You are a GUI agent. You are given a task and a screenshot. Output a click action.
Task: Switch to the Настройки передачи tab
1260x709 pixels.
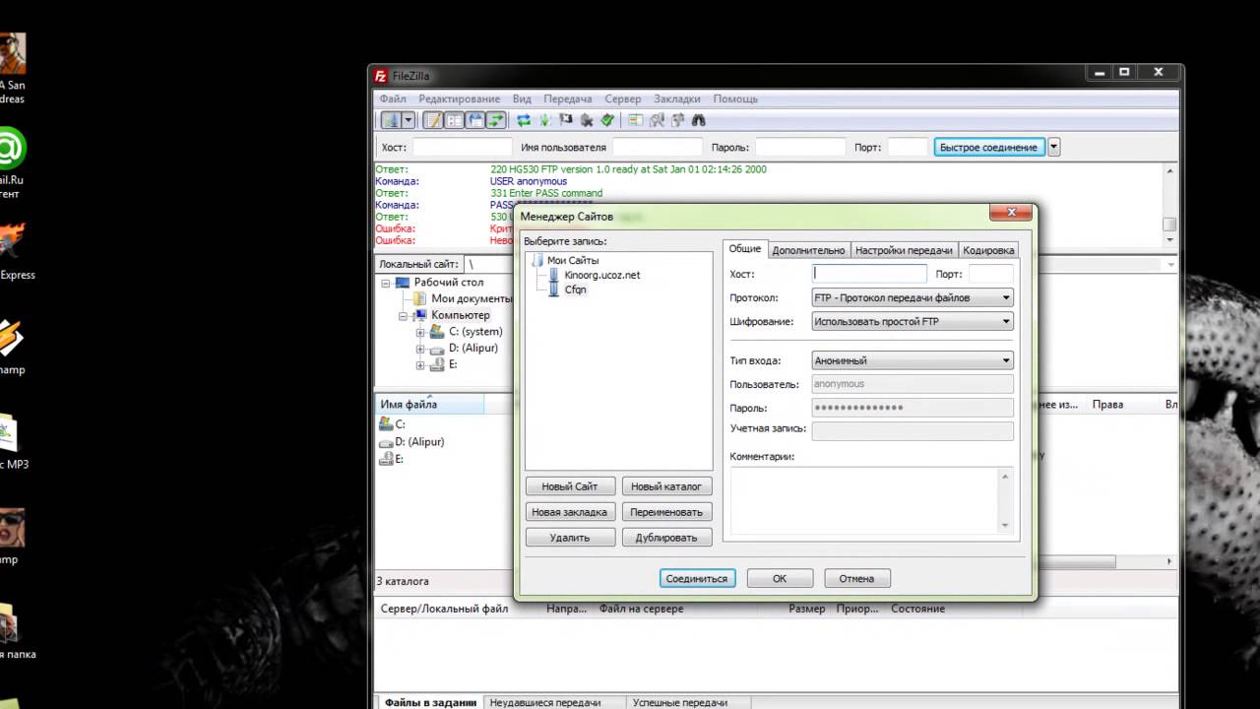point(904,250)
